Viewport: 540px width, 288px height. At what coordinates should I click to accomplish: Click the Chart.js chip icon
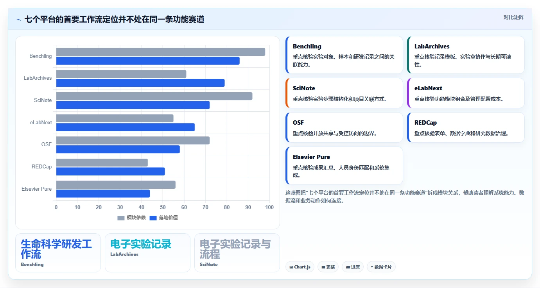coord(291,267)
